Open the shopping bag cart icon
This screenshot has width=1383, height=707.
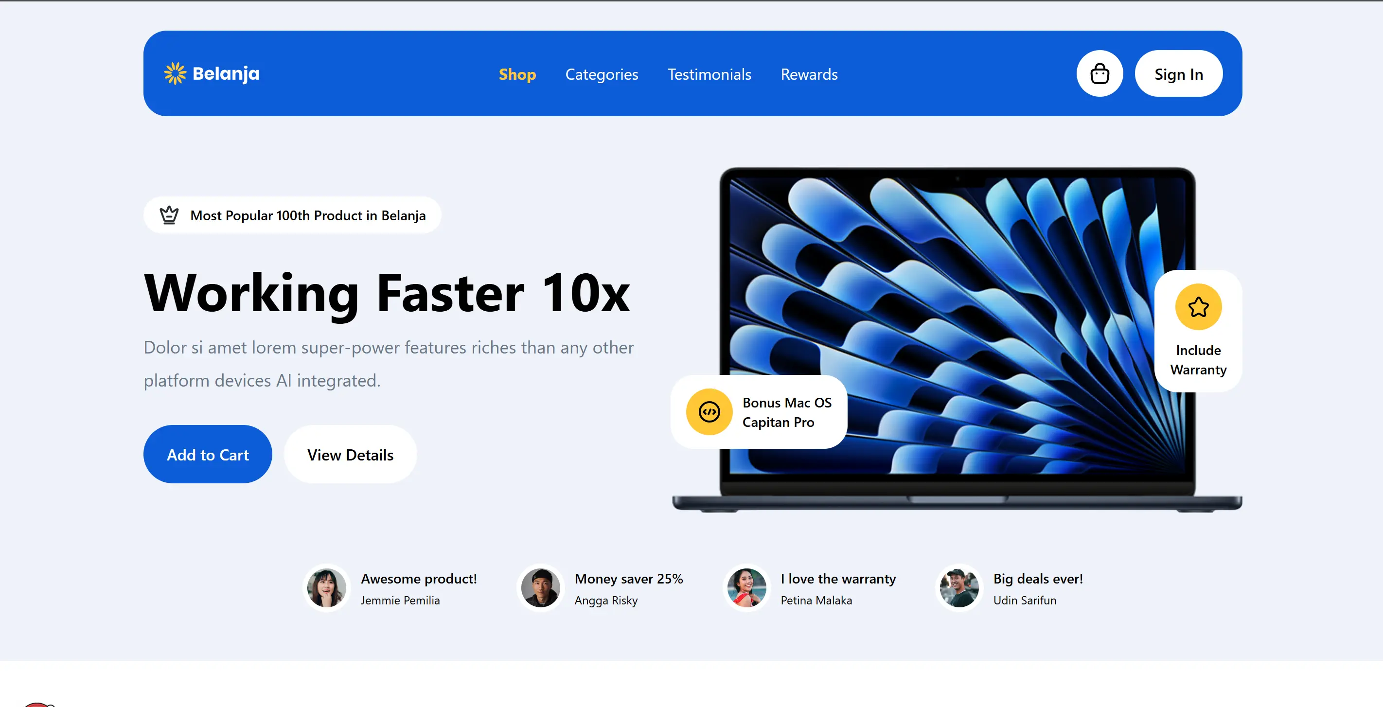point(1099,73)
